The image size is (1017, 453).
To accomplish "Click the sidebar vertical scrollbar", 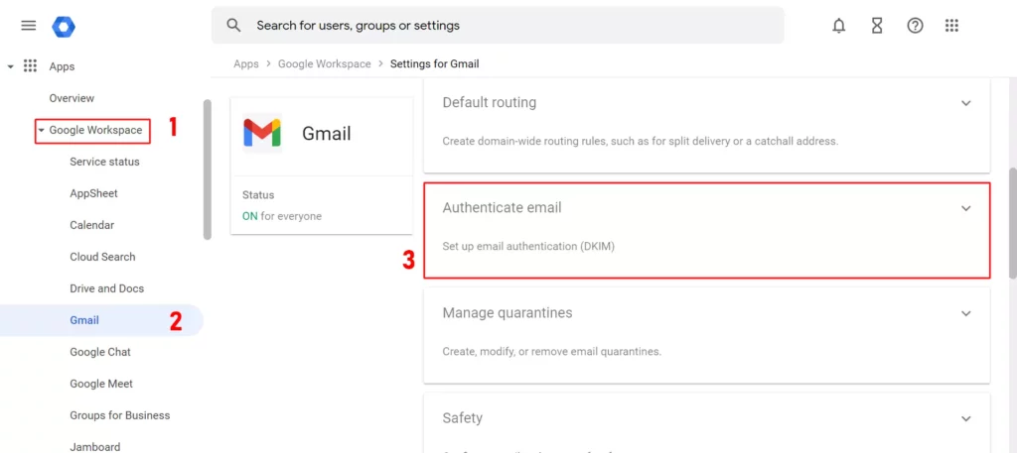I will (207, 170).
